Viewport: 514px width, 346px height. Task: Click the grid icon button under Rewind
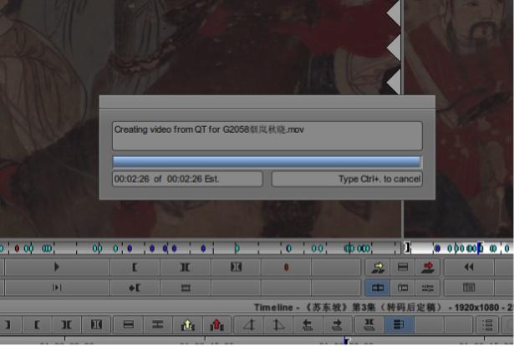coord(469,287)
